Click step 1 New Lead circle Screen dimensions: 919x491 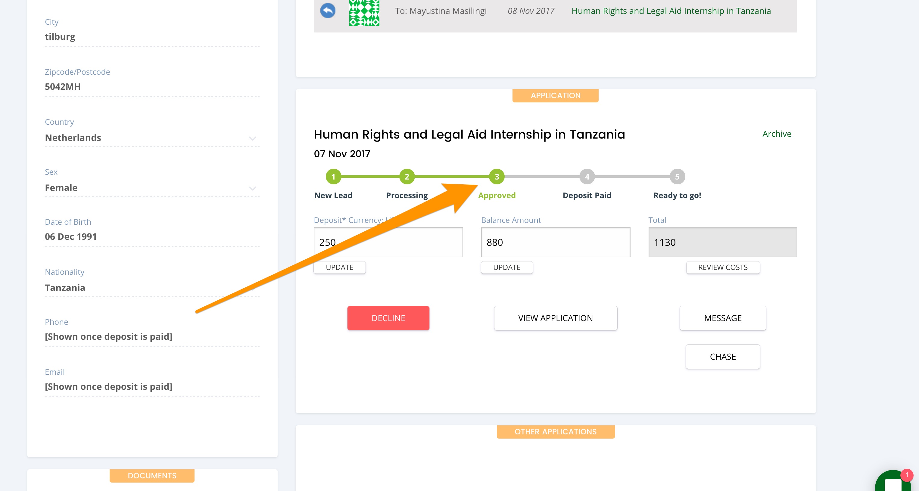click(x=333, y=177)
